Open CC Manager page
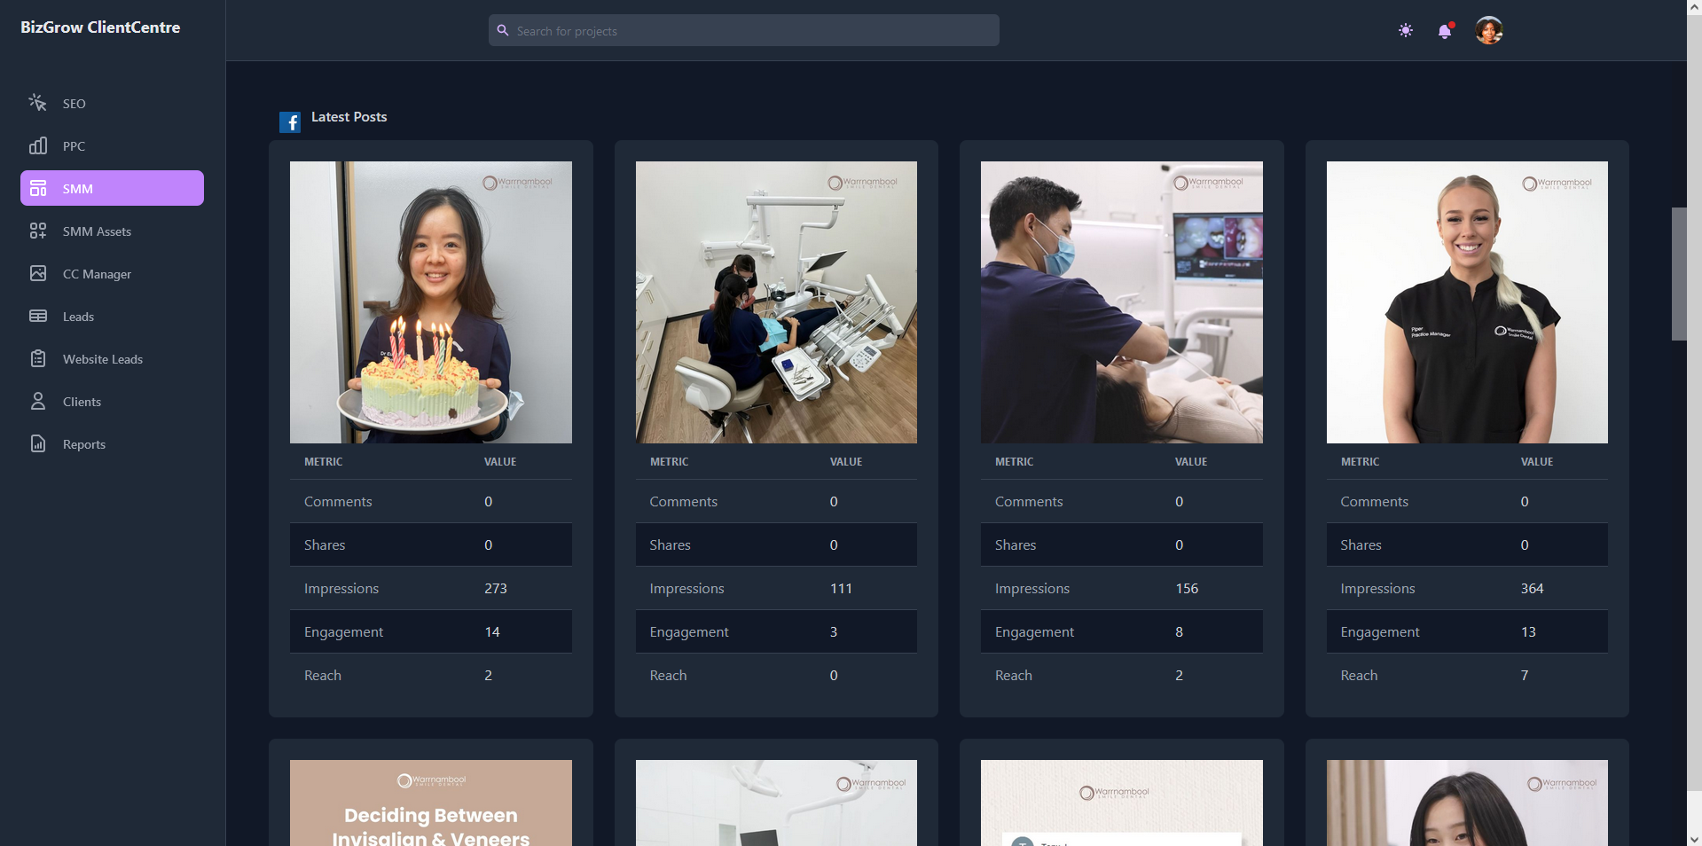The height and width of the screenshot is (846, 1702). [112, 273]
